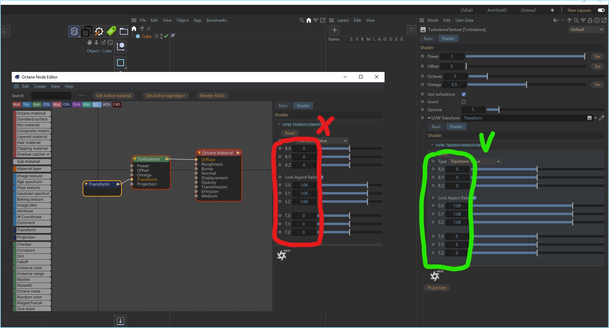
Task: Toggle the Cube layer square in Object Manager
Action: point(157,36)
